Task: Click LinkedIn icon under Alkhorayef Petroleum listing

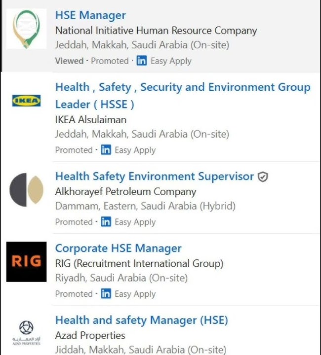Action: [x=106, y=222]
